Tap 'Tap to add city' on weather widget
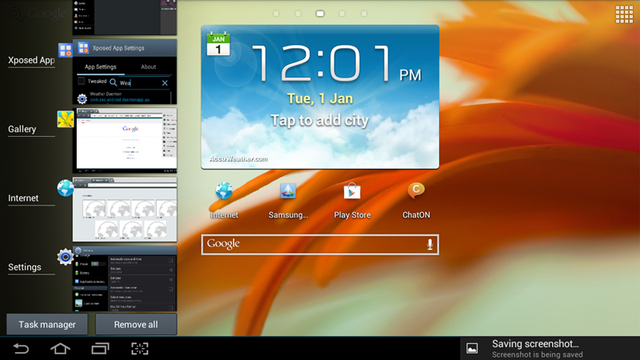 (319, 121)
